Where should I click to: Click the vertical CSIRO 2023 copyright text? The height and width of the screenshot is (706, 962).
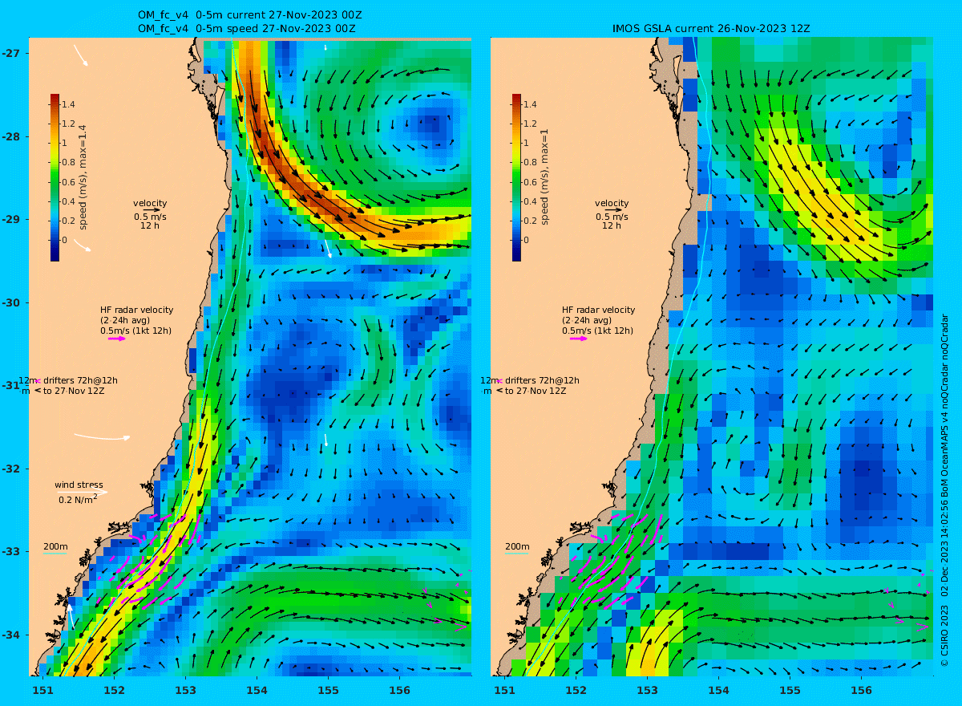click(x=944, y=489)
